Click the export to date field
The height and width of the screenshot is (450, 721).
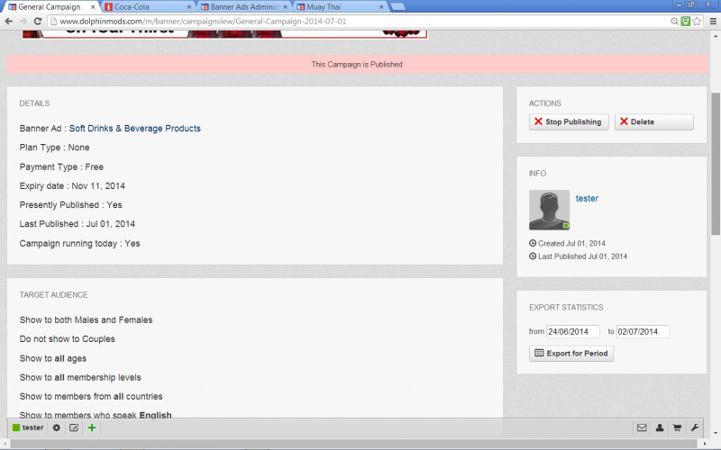643,331
